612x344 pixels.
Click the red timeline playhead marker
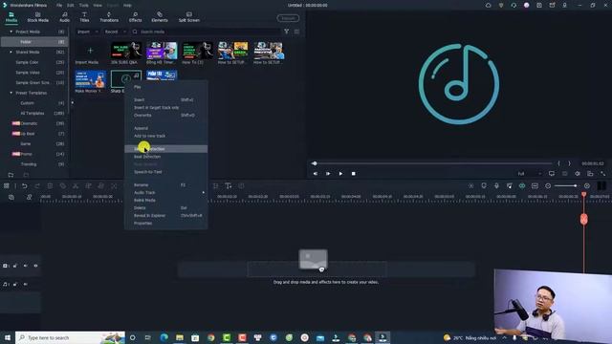pyautogui.click(x=584, y=194)
